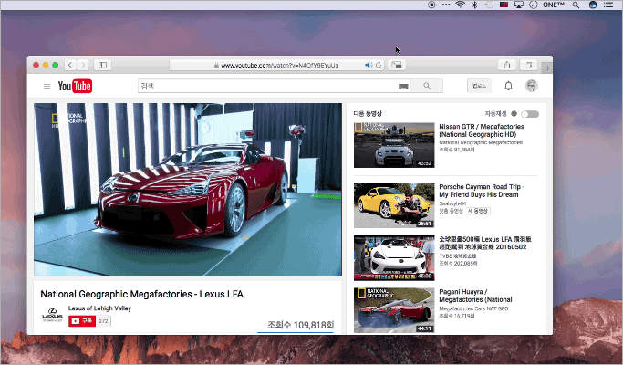
Task: Open Bluetooth status menu
Action: 474,5
